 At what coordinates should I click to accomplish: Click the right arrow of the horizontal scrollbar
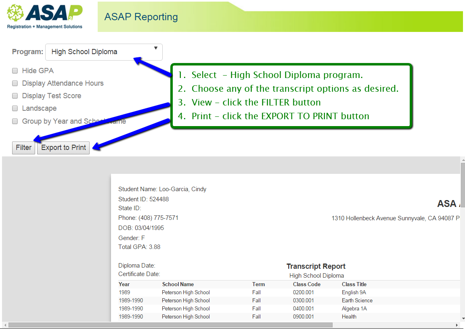pos(457,325)
